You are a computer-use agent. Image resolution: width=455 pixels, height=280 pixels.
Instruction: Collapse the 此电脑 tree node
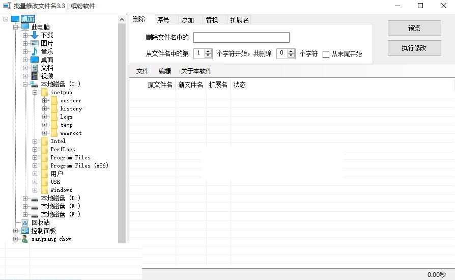tap(15, 27)
